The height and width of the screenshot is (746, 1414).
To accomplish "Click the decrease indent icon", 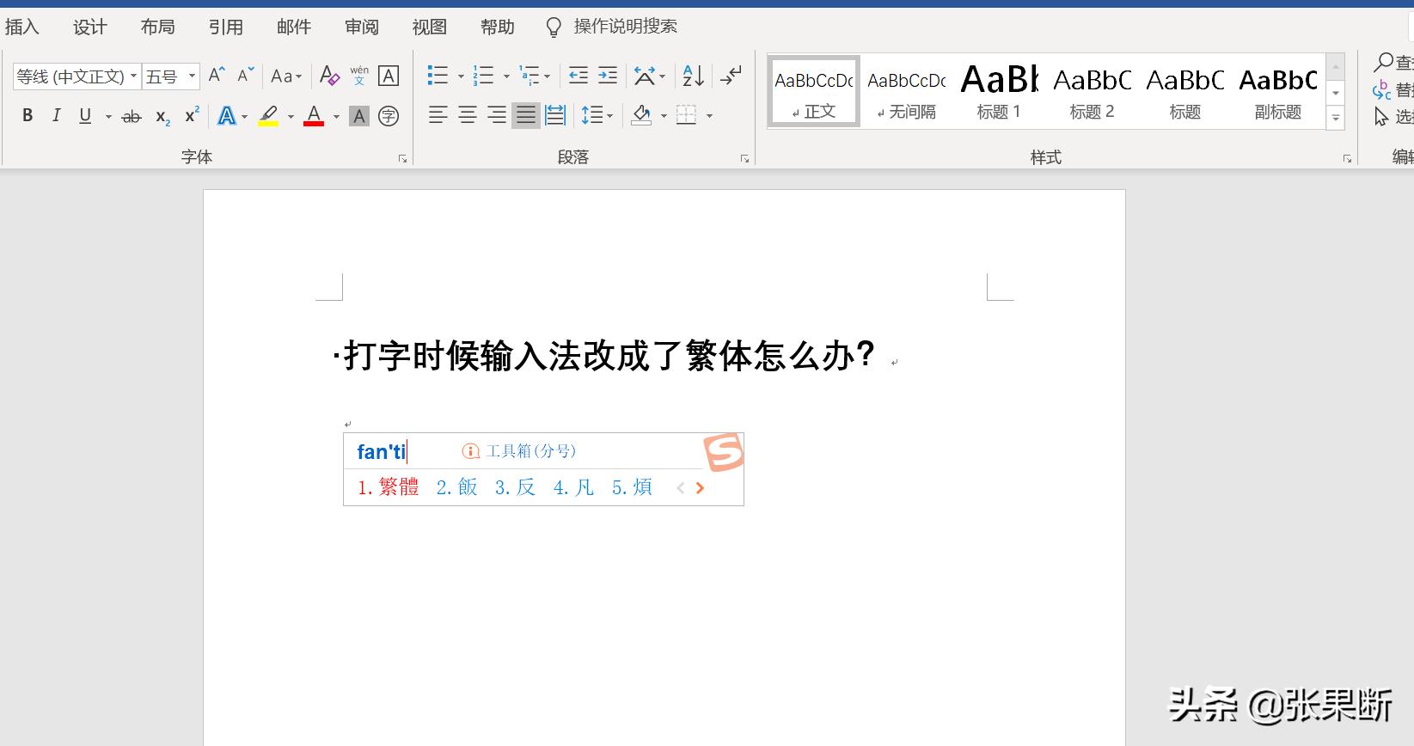I will (578, 76).
